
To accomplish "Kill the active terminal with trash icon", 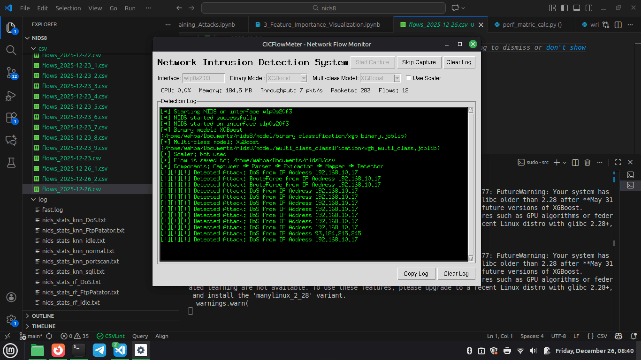I will pos(587,162).
